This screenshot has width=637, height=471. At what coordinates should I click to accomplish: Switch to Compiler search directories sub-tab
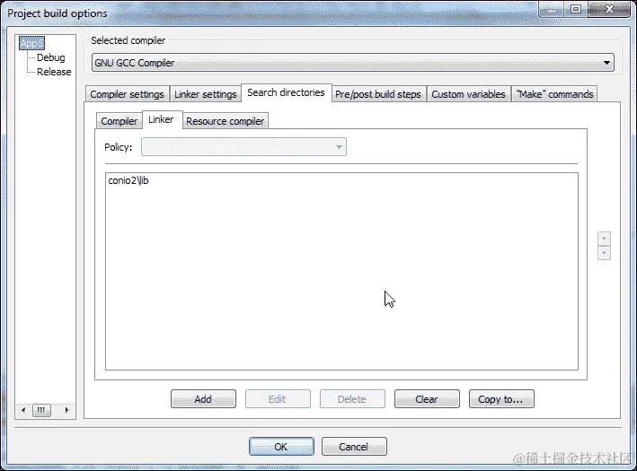(x=119, y=121)
